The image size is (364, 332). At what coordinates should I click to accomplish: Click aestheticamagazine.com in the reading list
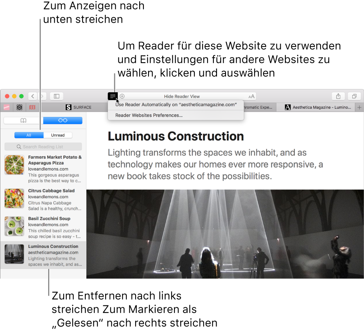coord(53,252)
